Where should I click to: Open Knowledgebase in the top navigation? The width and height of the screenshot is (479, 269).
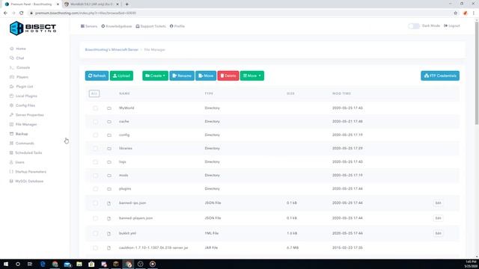tap(117, 26)
